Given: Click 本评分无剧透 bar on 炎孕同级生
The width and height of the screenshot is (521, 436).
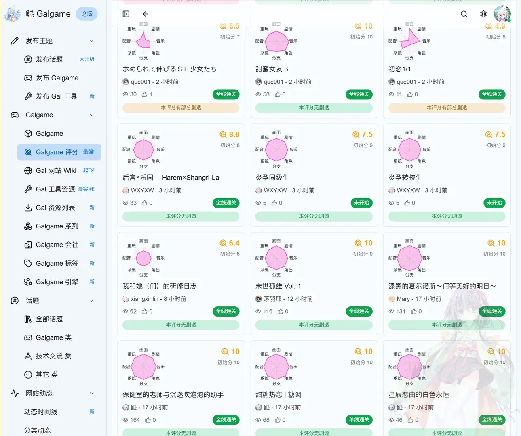Looking at the screenshot, I should click(x=314, y=216).
